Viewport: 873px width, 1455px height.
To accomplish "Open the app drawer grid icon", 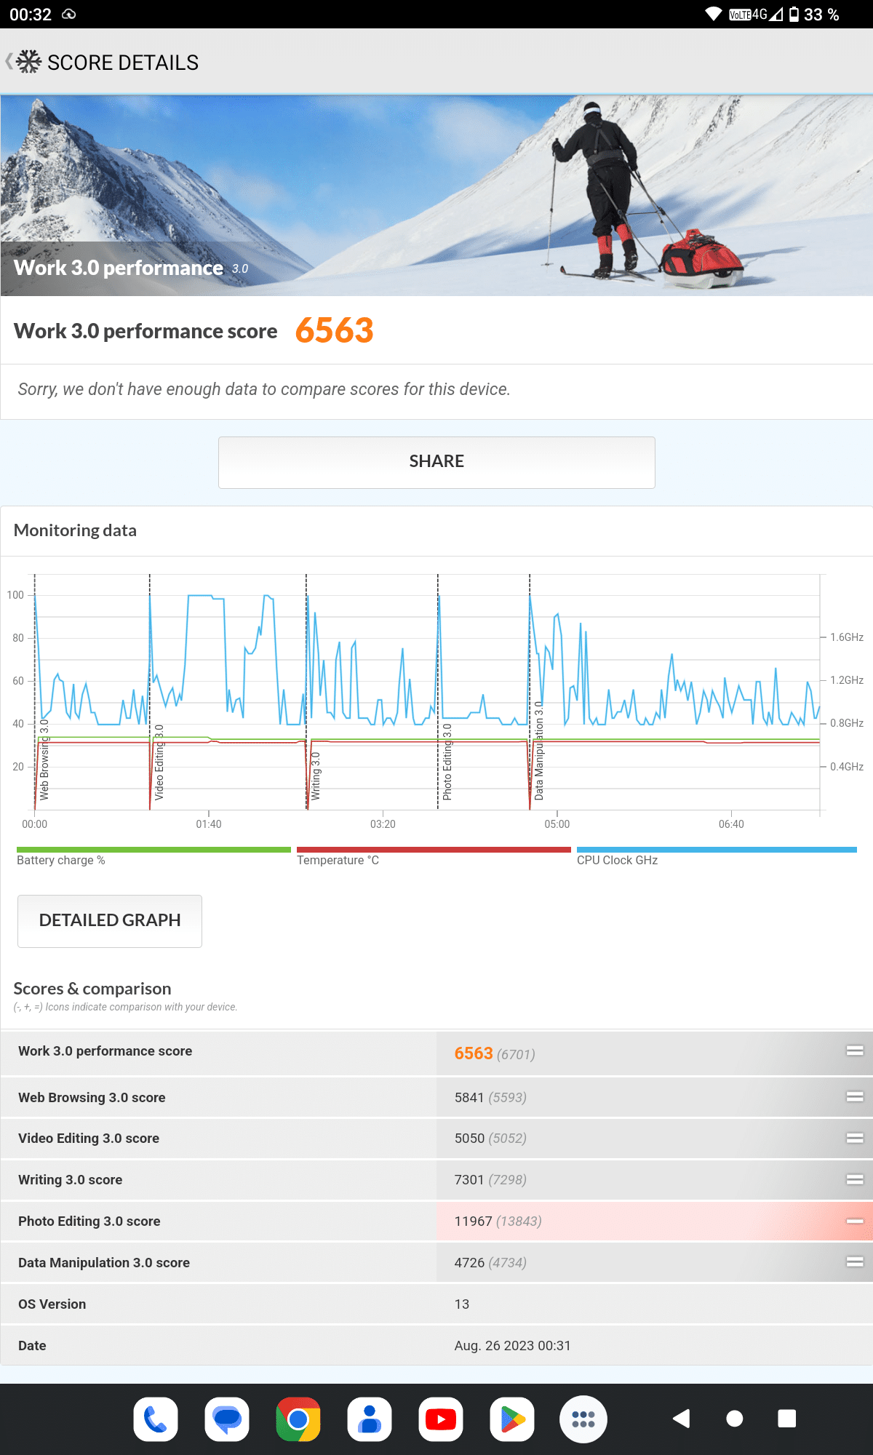I will [583, 1419].
